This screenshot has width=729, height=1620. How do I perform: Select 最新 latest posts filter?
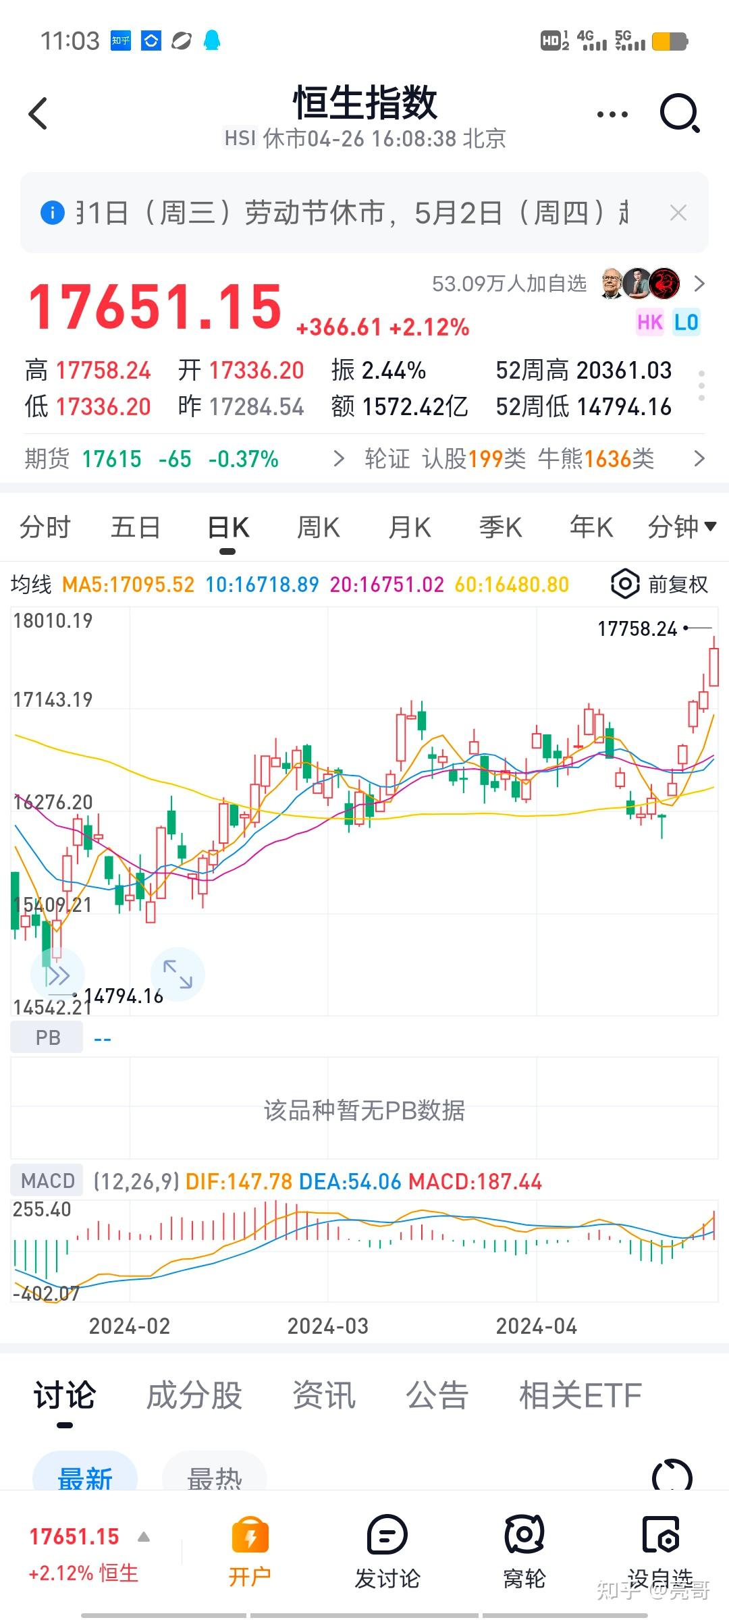point(85,1472)
